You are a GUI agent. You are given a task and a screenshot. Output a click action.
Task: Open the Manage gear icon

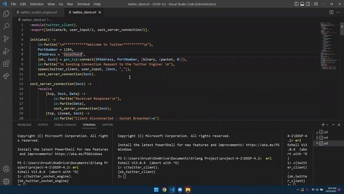(x=6, y=181)
